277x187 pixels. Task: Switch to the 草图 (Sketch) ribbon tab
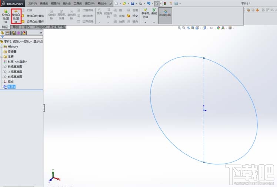coord(16,27)
